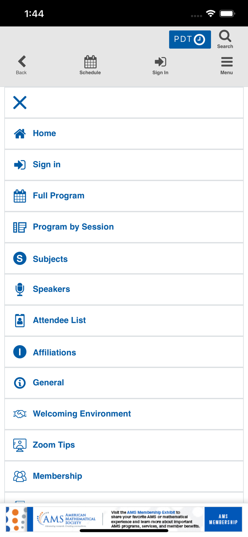The height and width of the screenshot is (537, 248).
Task: Open Subjects via the S circle icon
Action: pyautogui.click(x=20, y=258)
